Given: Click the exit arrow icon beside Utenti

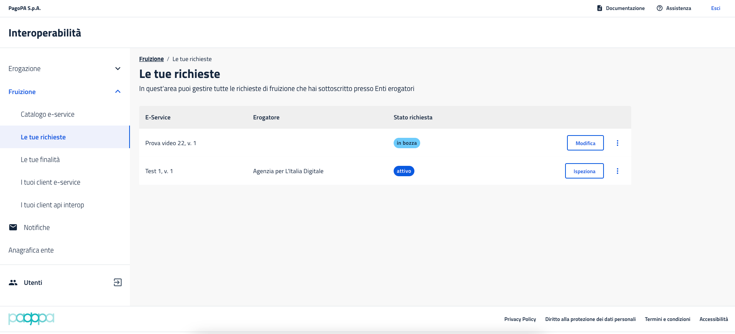Looking at the screenshot, I should pyautogui.click(x=118, y=283).
